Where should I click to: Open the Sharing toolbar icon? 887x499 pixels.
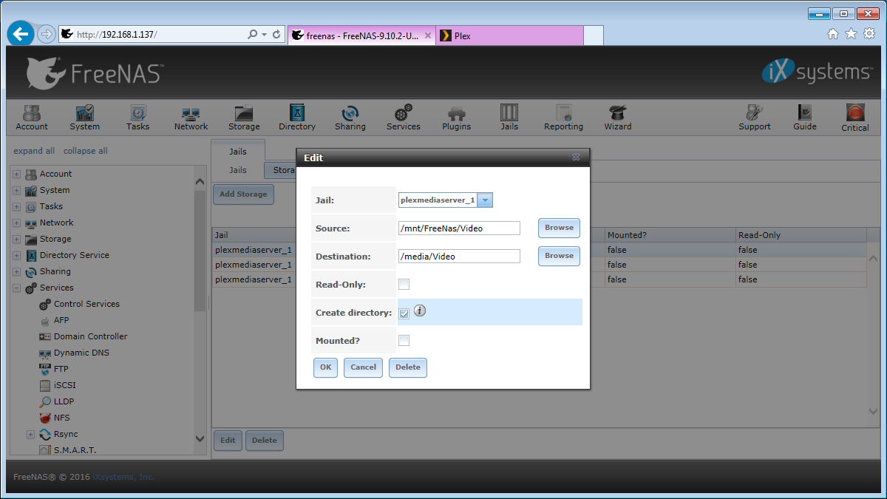click(x=350, y=118)
